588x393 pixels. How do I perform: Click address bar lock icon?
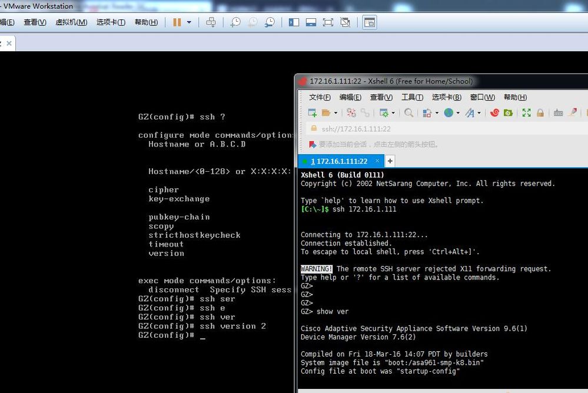[314, 129]
